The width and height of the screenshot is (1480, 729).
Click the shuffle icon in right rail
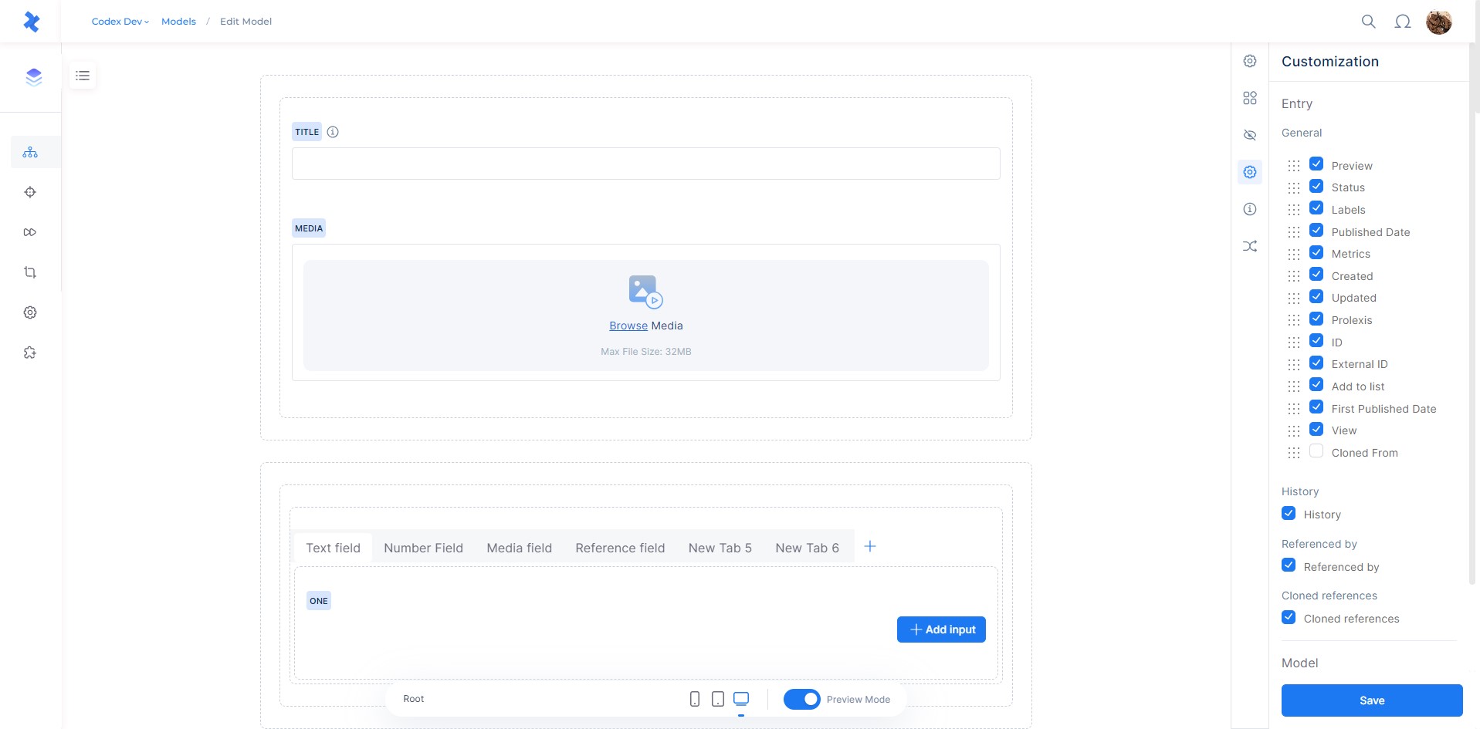pyautogui.click(x=1250, y=246)
